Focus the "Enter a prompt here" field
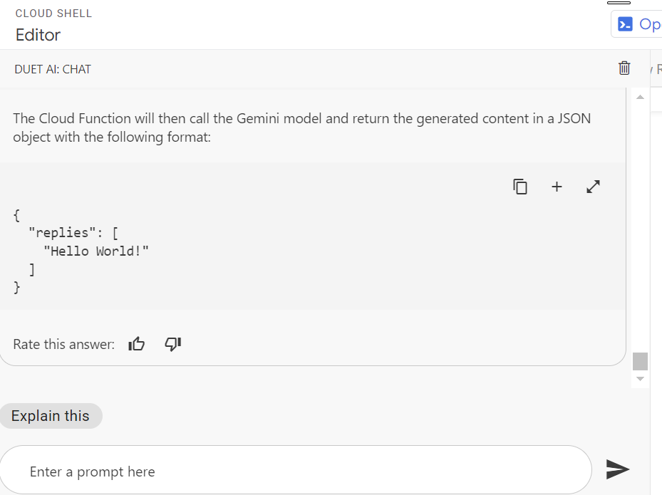The width and height of the screenshot is (662, 495). point(296,471)
